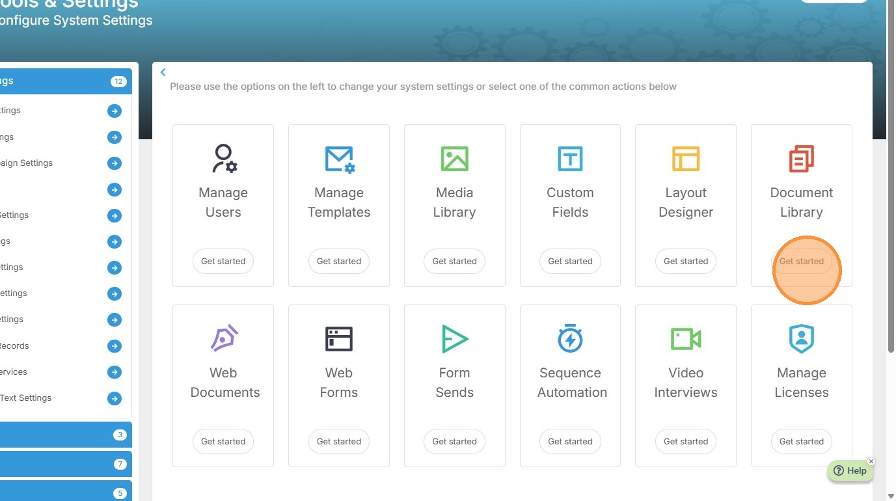Image resolution: width=896 pixels, height=501 pixels.
Task: Click the Manage Users person-gear icon
Action: tap(224, 158)
